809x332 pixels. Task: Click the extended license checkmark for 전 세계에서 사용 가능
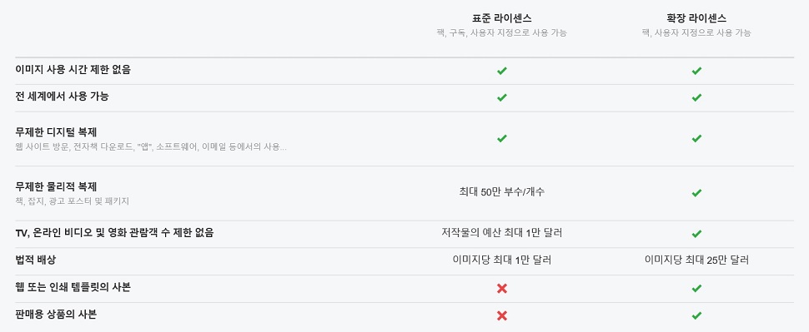pos(696,98)
